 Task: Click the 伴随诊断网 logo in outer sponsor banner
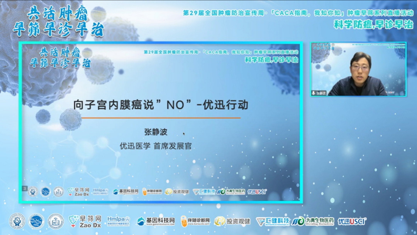195,221
